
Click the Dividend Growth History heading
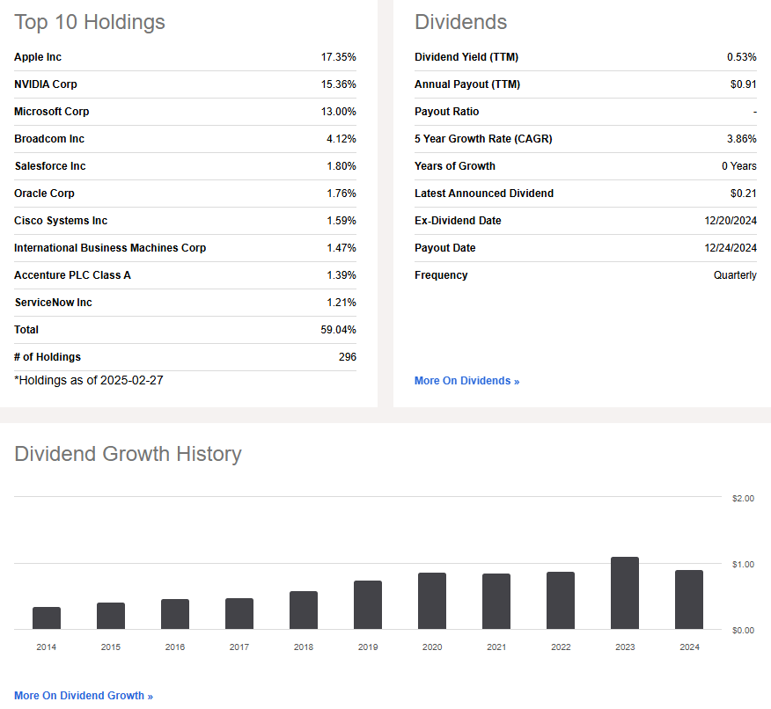(128, 454)
